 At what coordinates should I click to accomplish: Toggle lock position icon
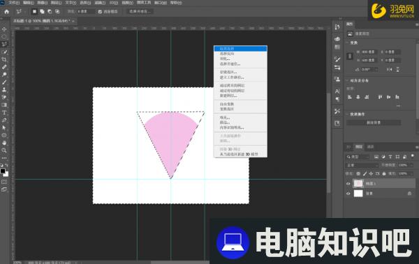(371, 173)
